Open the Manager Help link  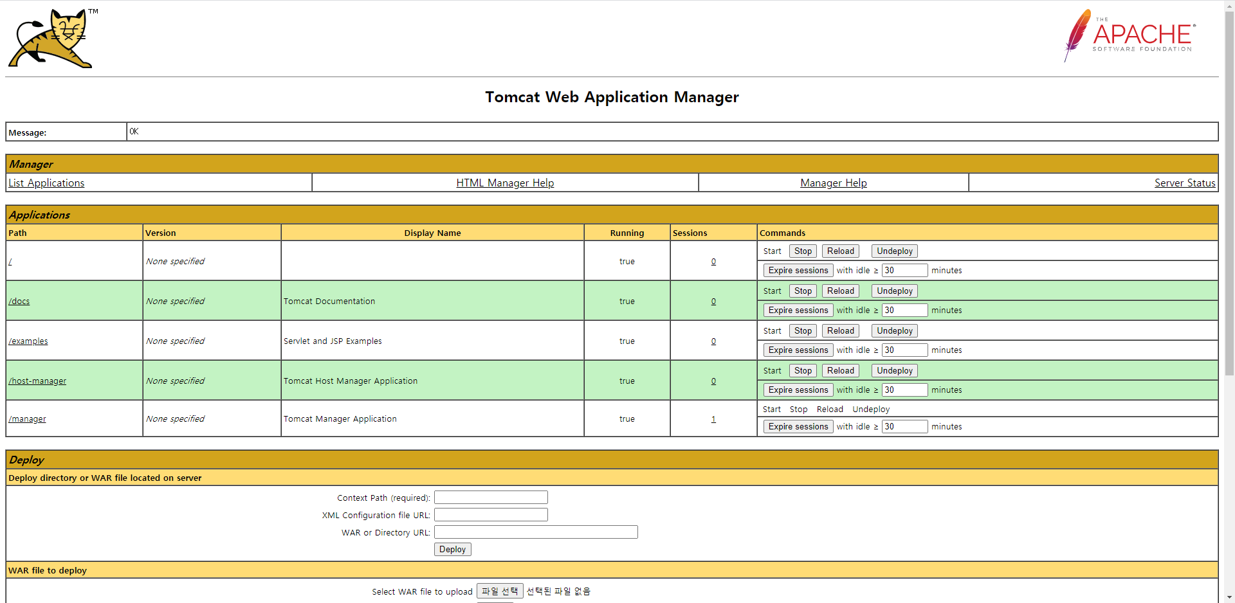coord(834,183)
